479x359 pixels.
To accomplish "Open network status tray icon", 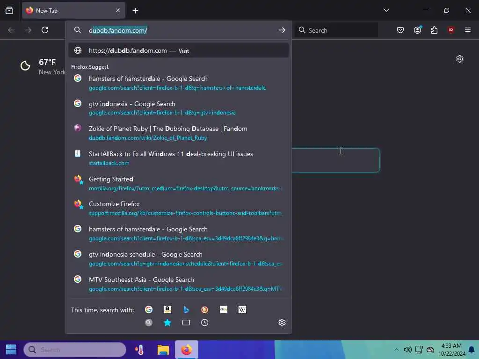I will 419,350.
